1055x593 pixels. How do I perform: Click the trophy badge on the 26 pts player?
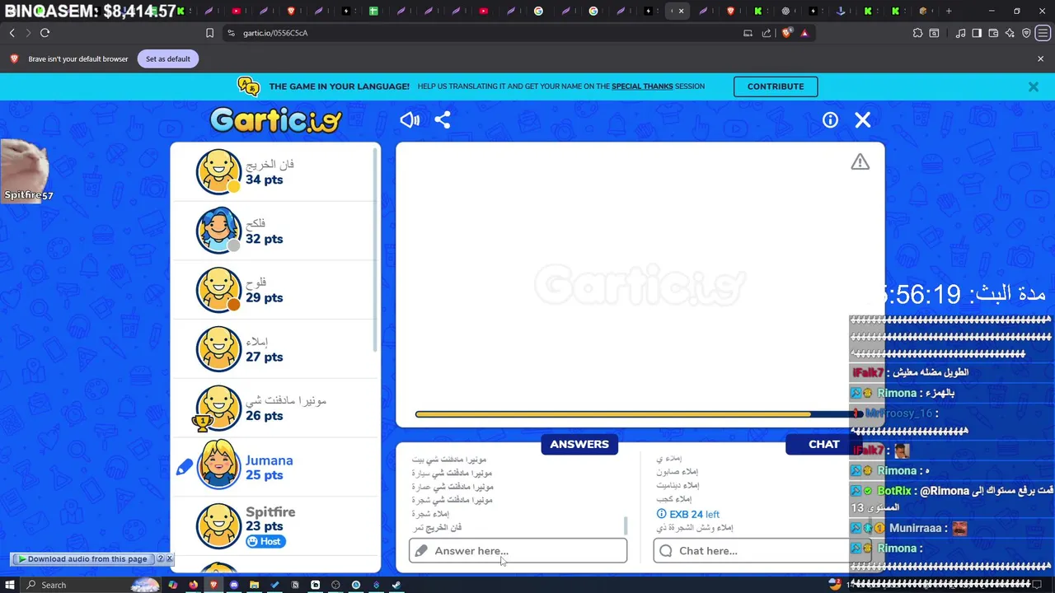point(202,422)
